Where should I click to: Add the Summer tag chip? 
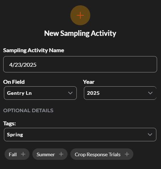(50, 154)
